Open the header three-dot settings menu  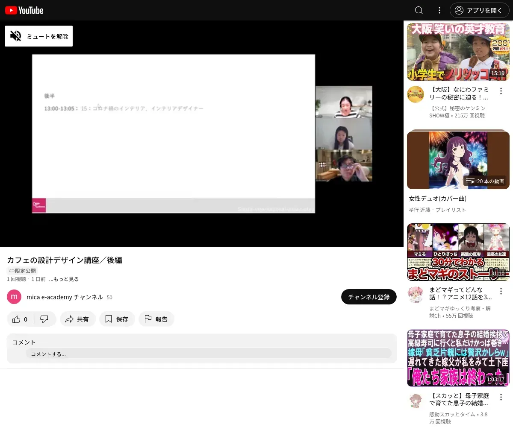click(x=439, y=10)
